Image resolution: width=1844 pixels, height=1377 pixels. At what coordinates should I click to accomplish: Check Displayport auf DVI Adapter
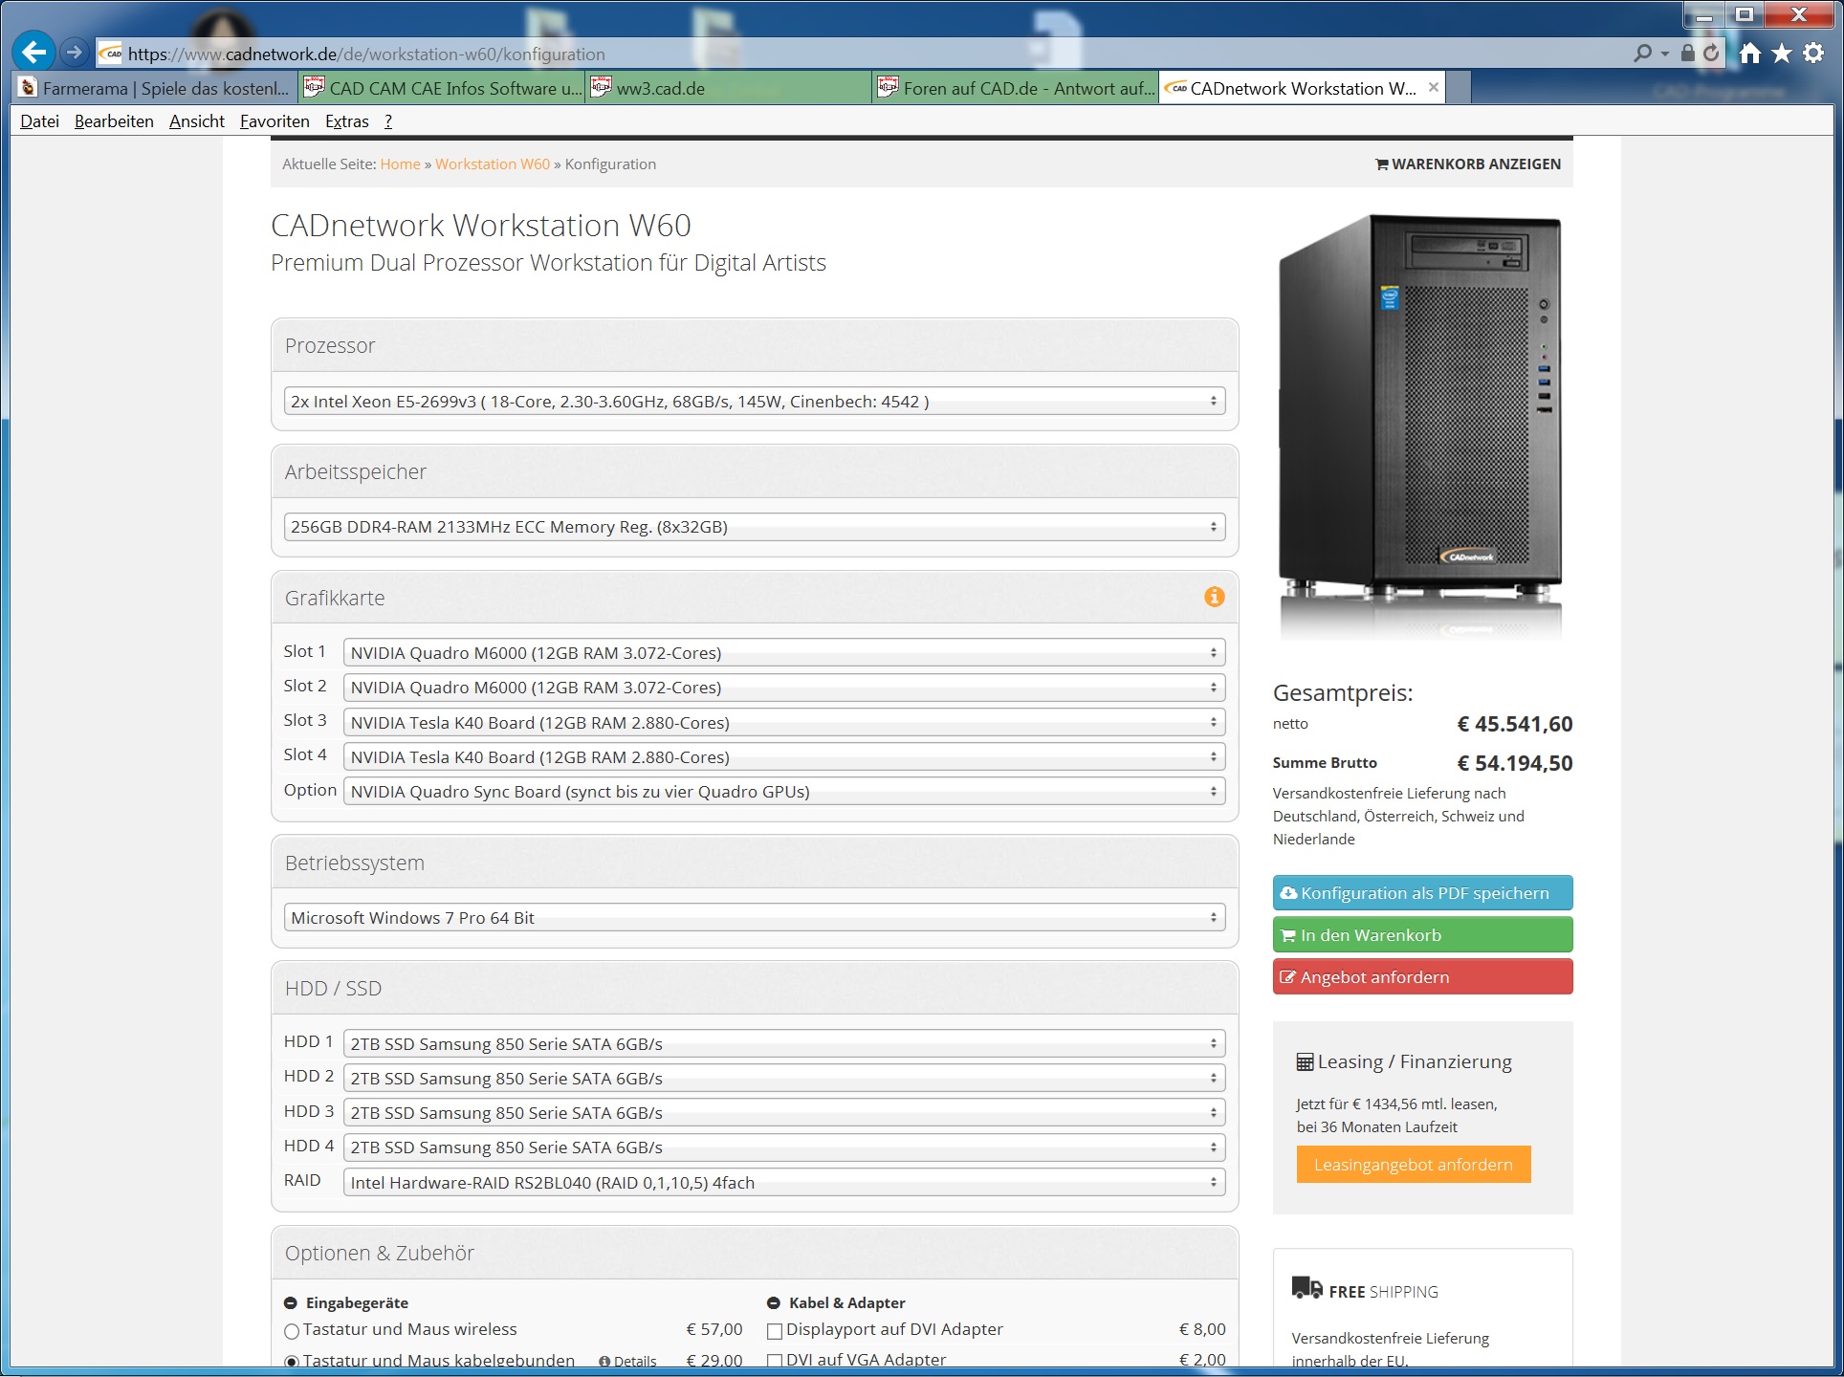[775, 1330]
